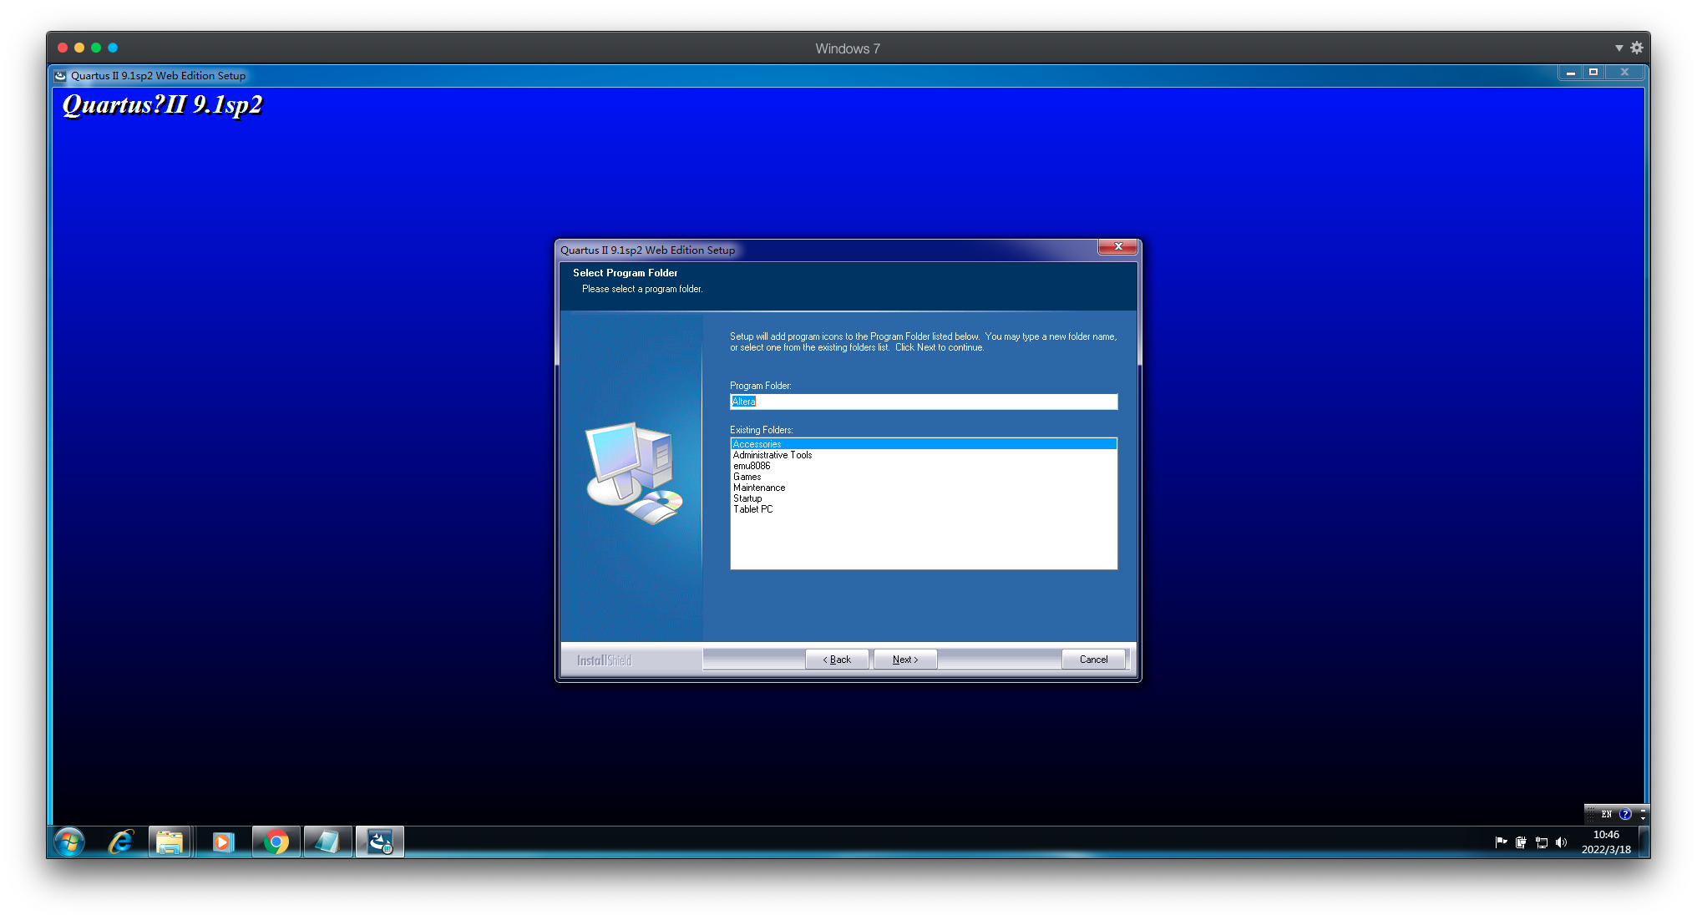Screen dimensions: 1697x920
Task: Open language bar help question icon
Action: [x=1625, y=814]
